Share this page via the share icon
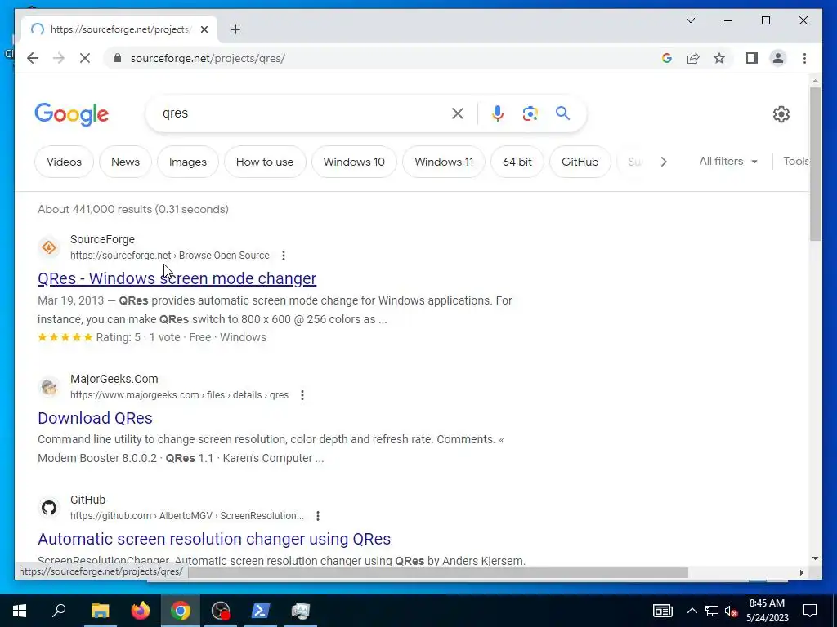This screenshot has height=627, width=837. (693, 58)
